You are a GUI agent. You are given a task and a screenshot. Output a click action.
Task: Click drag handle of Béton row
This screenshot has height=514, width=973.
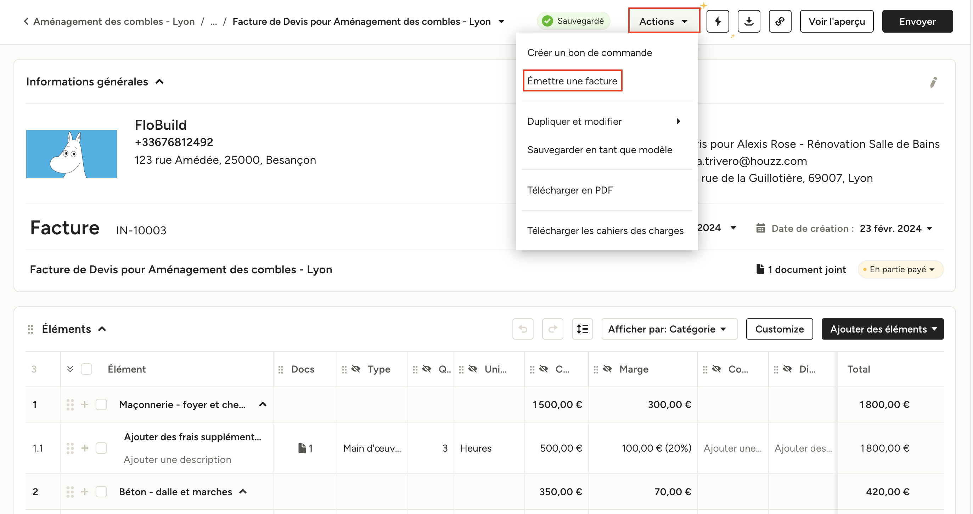click(70, 492)
